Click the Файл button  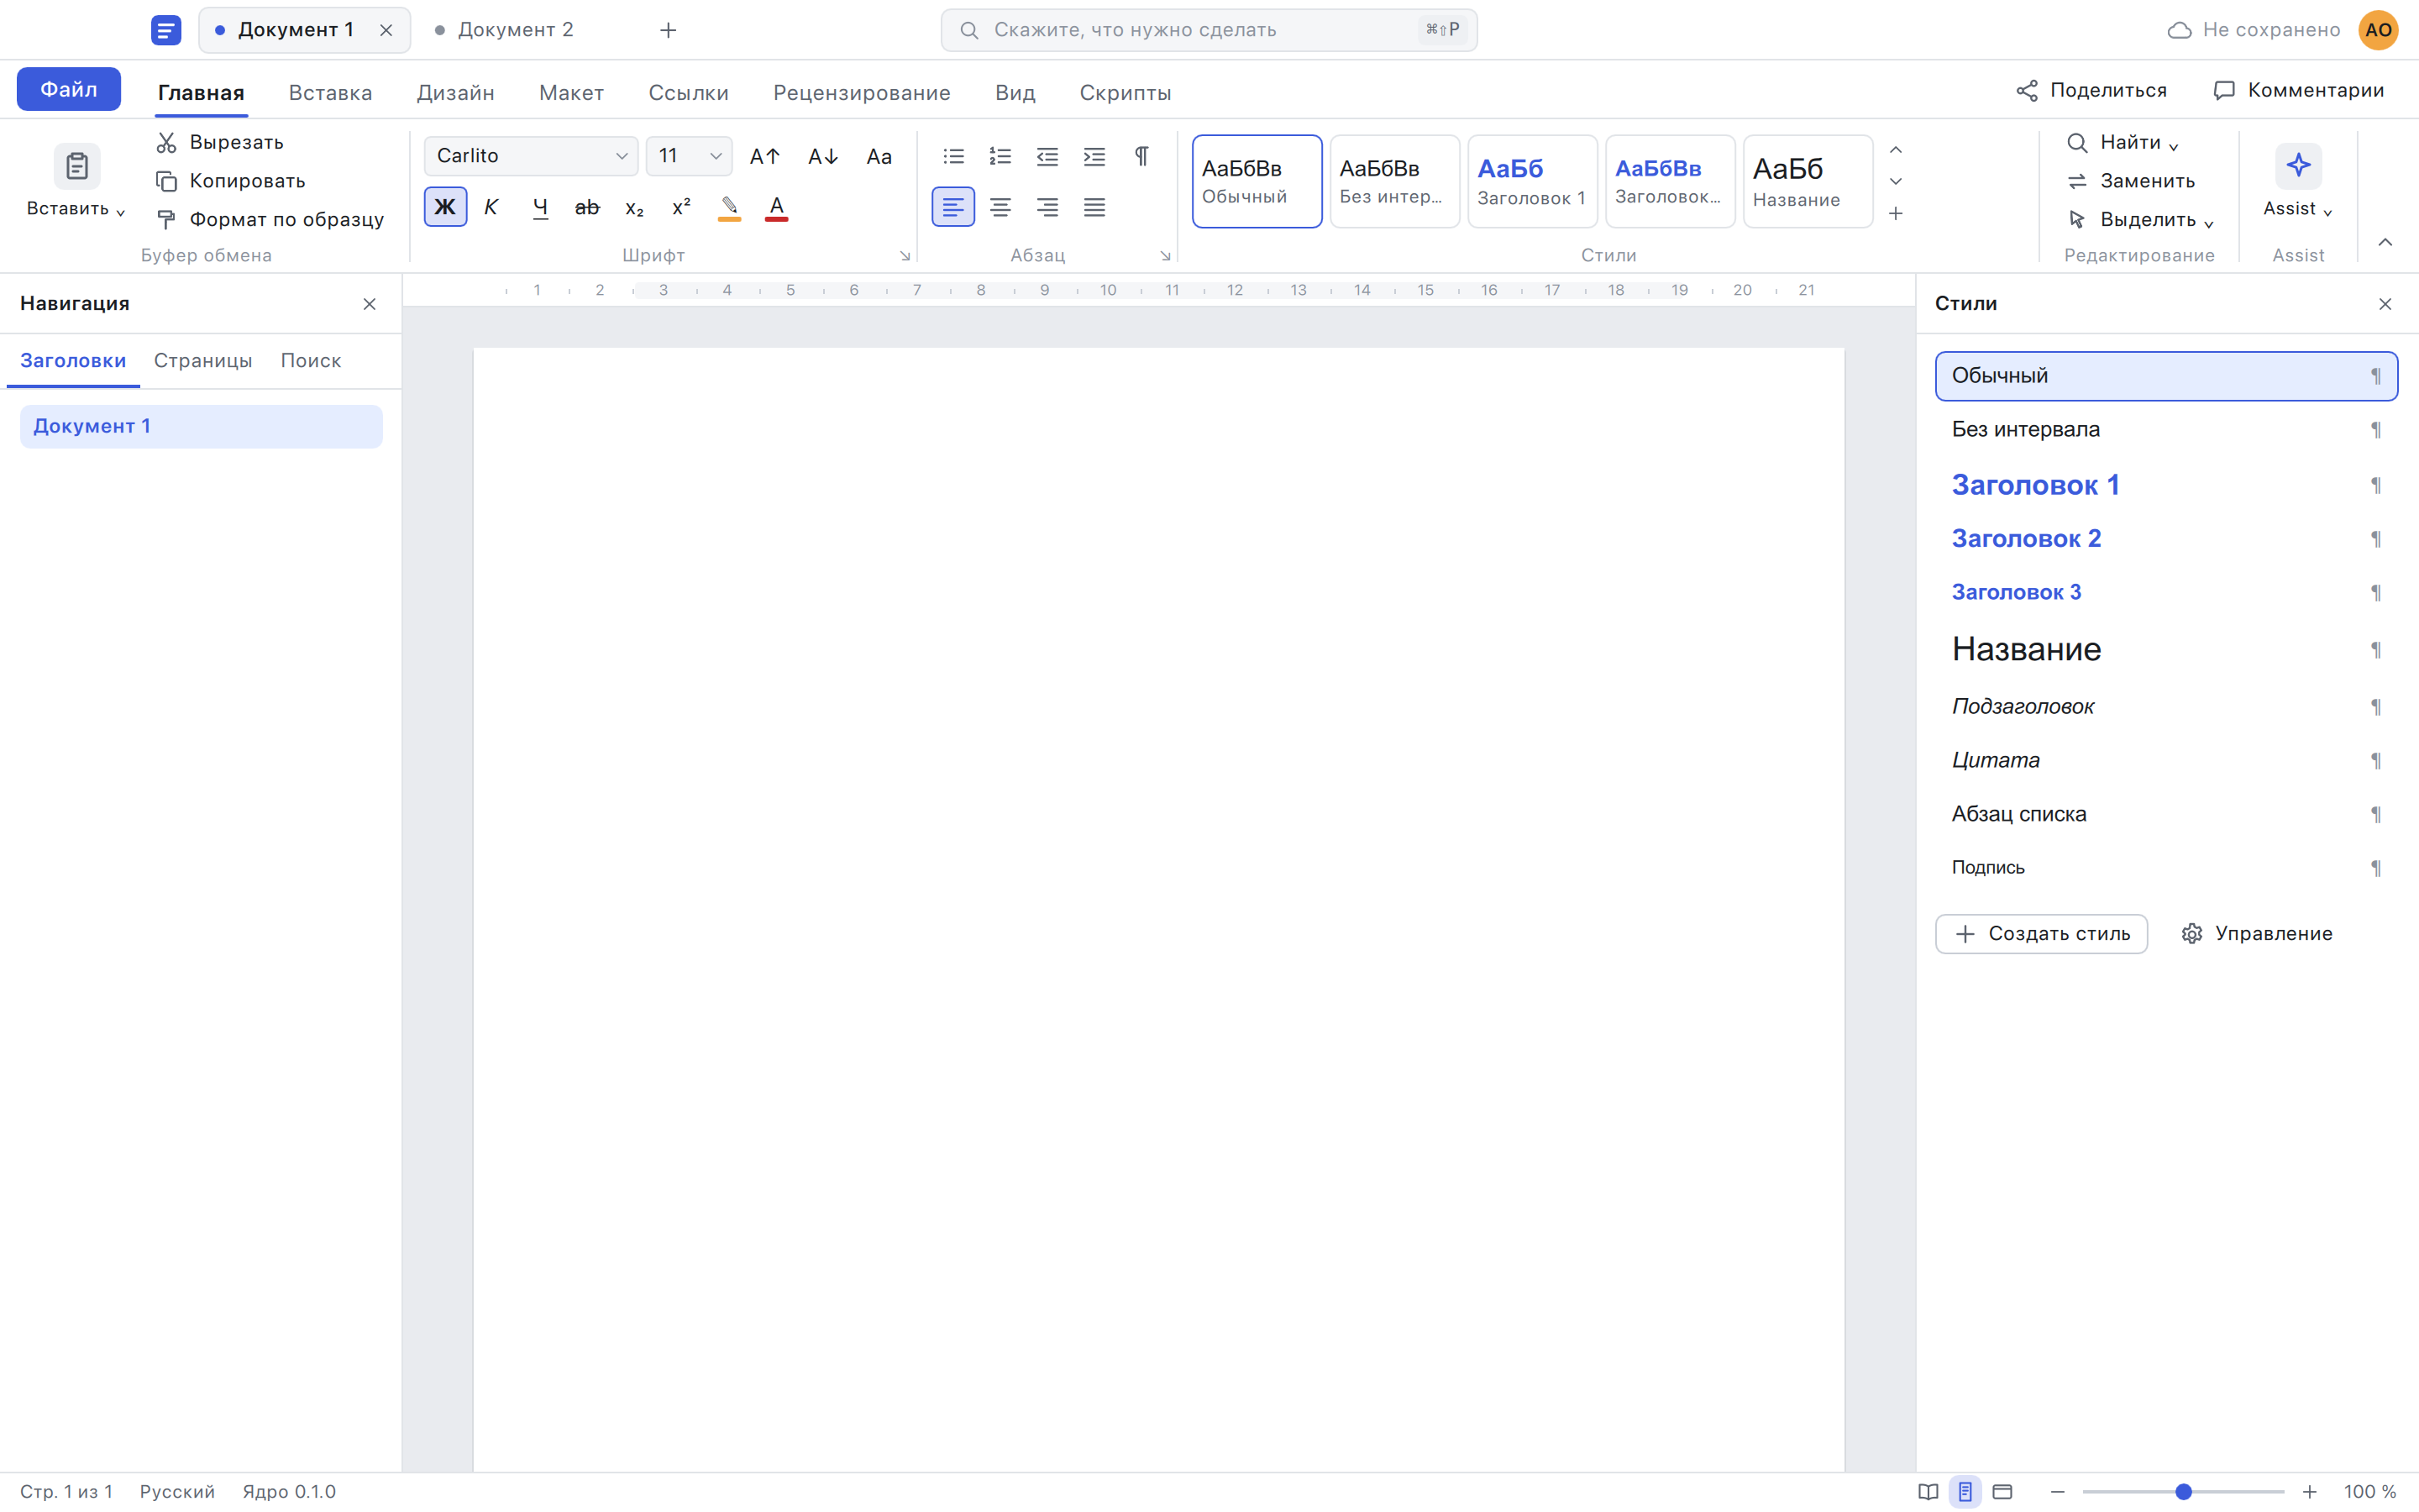pyautogui.click(x=69, y=89)
